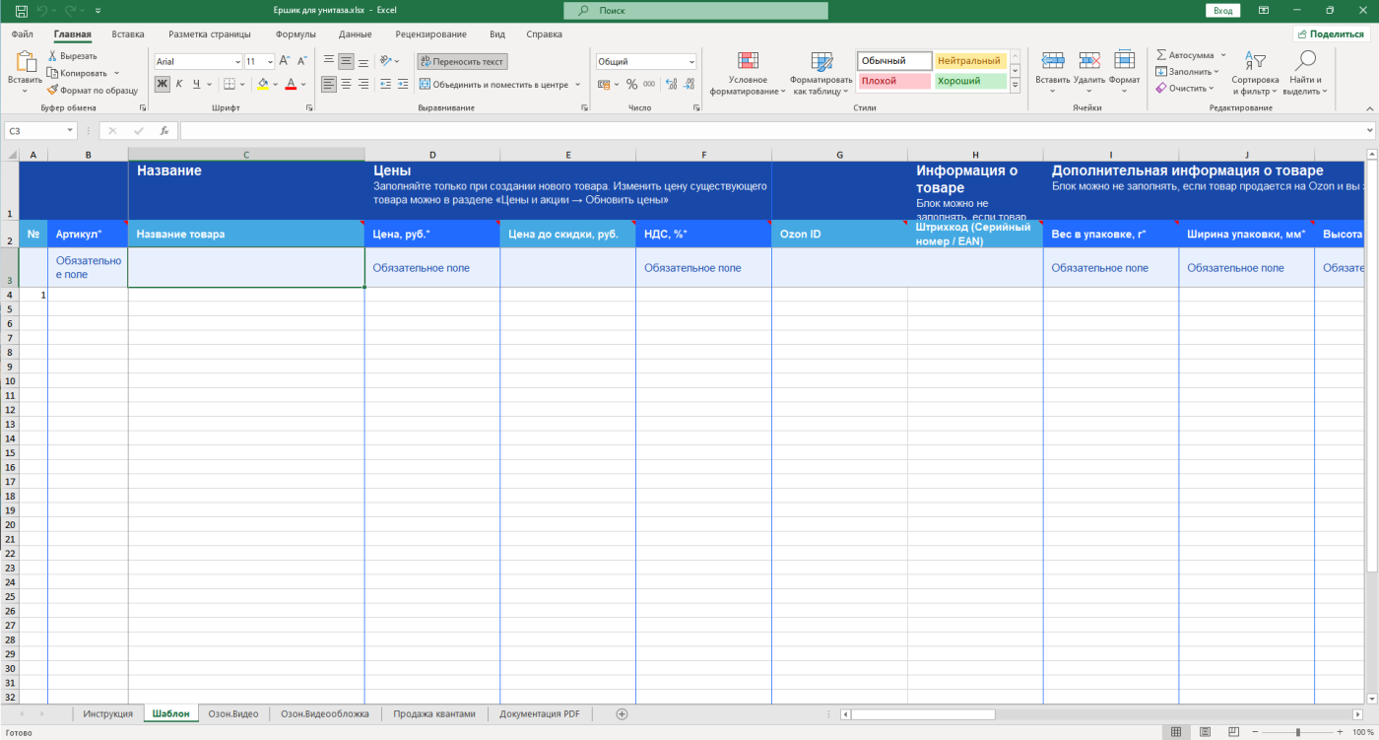Switch to the Данные ribbon tab
Image resolution: width=1379 pixels, height=740 pixels.
tap(355, 34)
